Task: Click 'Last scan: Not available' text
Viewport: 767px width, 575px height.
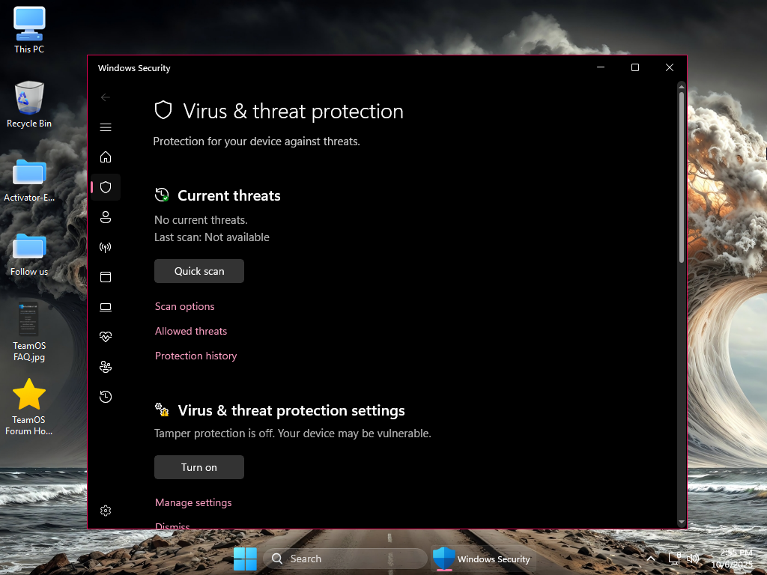Action: 212,237
